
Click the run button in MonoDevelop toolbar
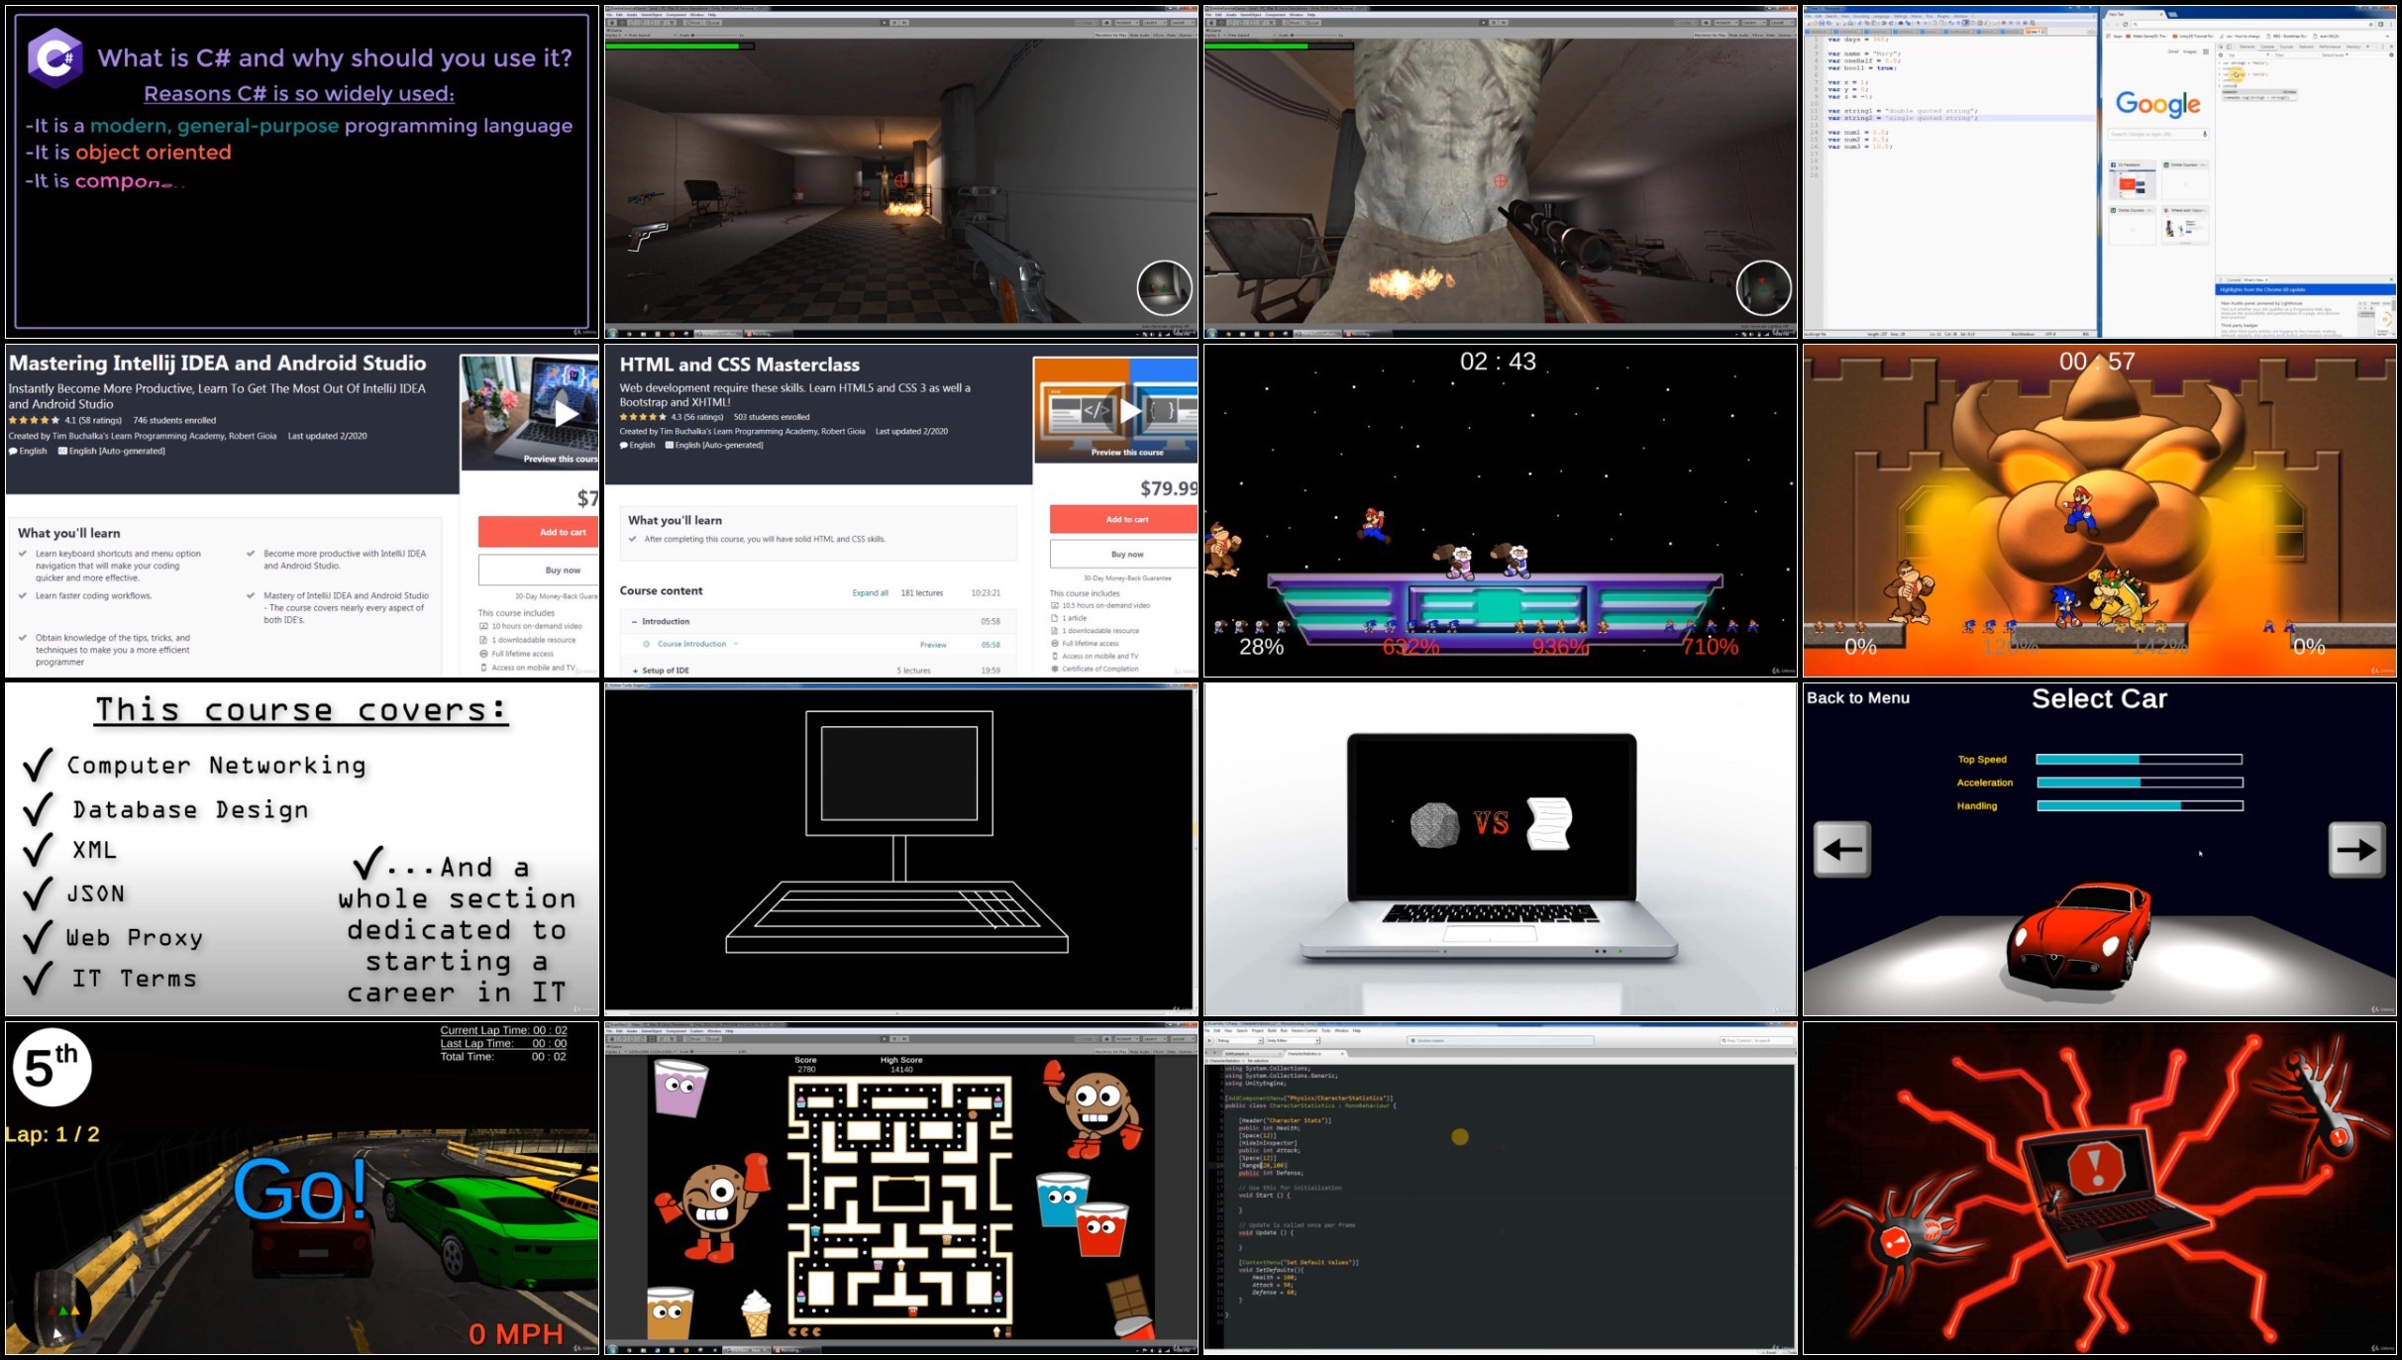pyautogui.click(x=1209, y=1040)
